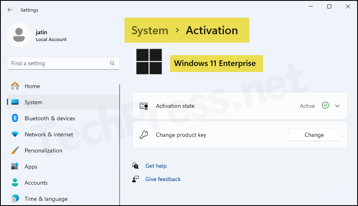Open Accounts settings
358x206 pixels.
63,183
